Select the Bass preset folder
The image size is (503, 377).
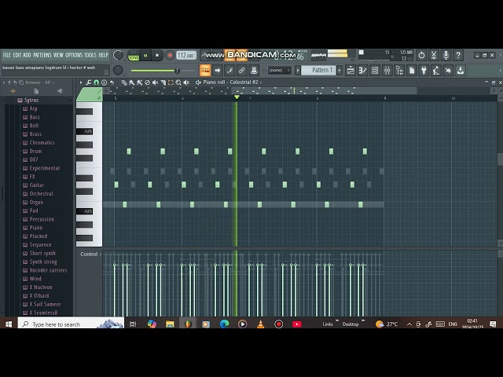(35, 117)
